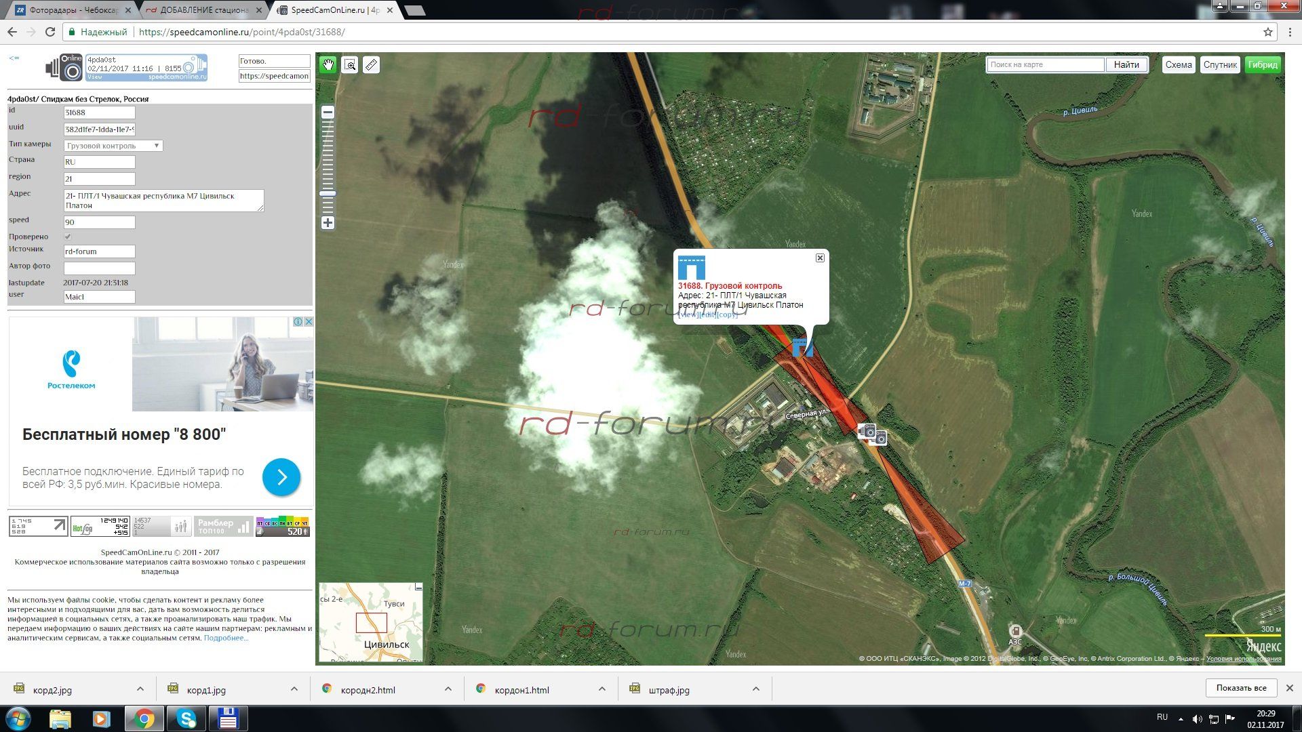Close the camera info balloon popup
Screen dimensions: 1302x732
coord(820,258)
